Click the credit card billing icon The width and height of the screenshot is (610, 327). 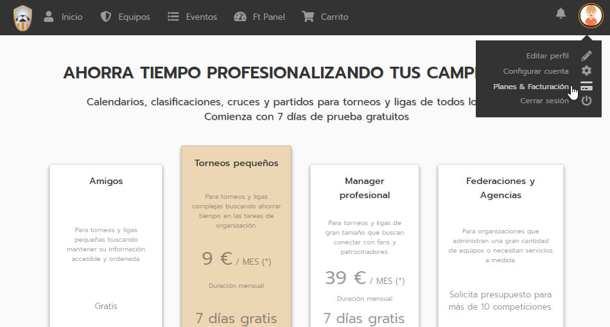(x=586, y=87)
